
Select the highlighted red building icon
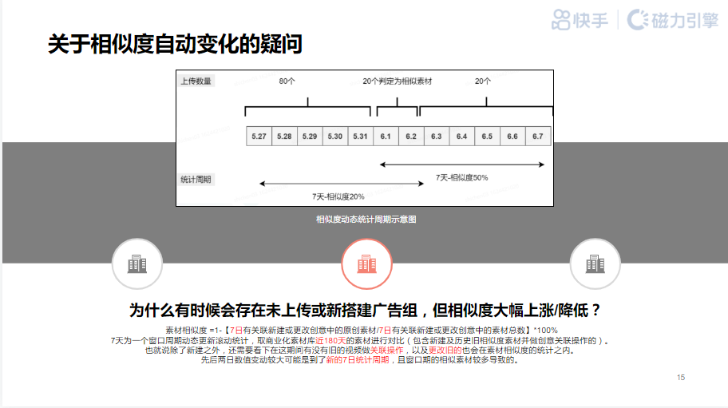pos(367,263)
